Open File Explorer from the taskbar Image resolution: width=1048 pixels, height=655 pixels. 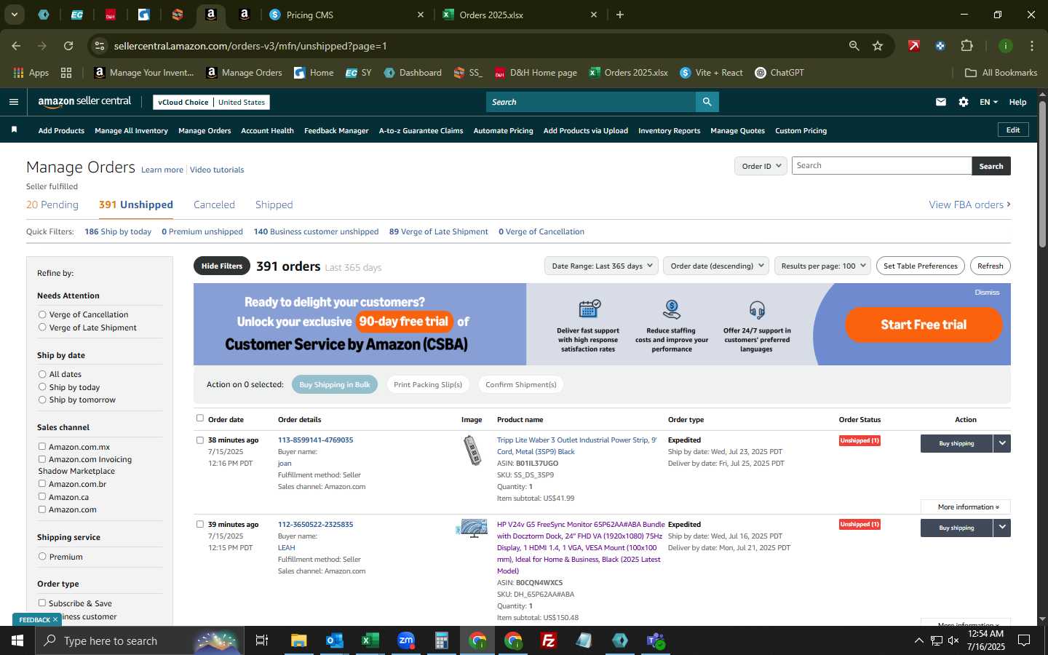(x=298, y=640)
